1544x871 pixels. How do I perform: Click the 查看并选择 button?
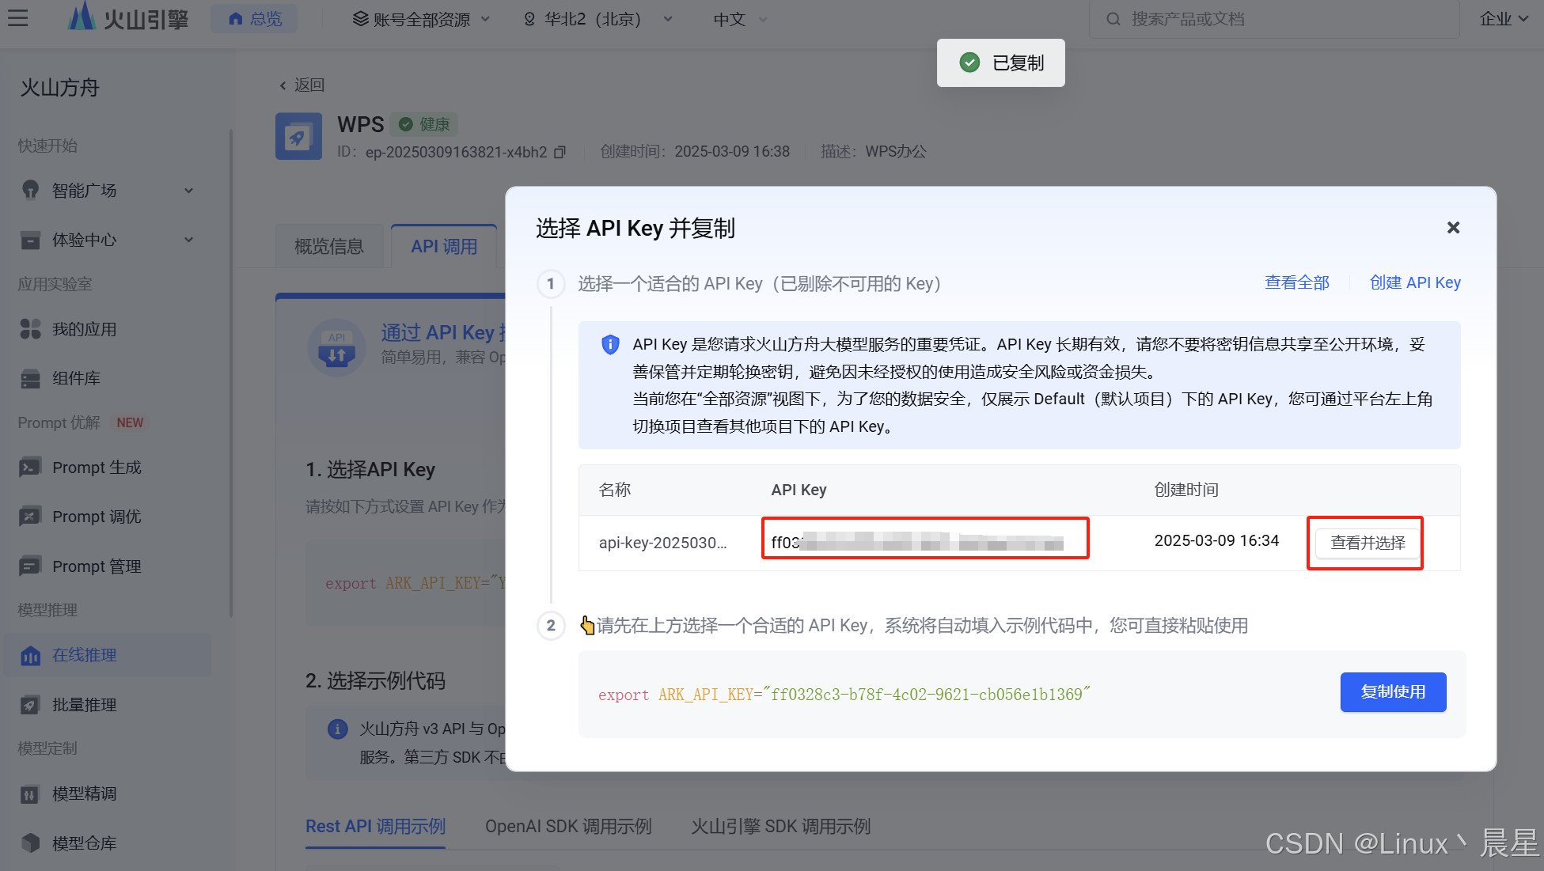(1368, 543)
